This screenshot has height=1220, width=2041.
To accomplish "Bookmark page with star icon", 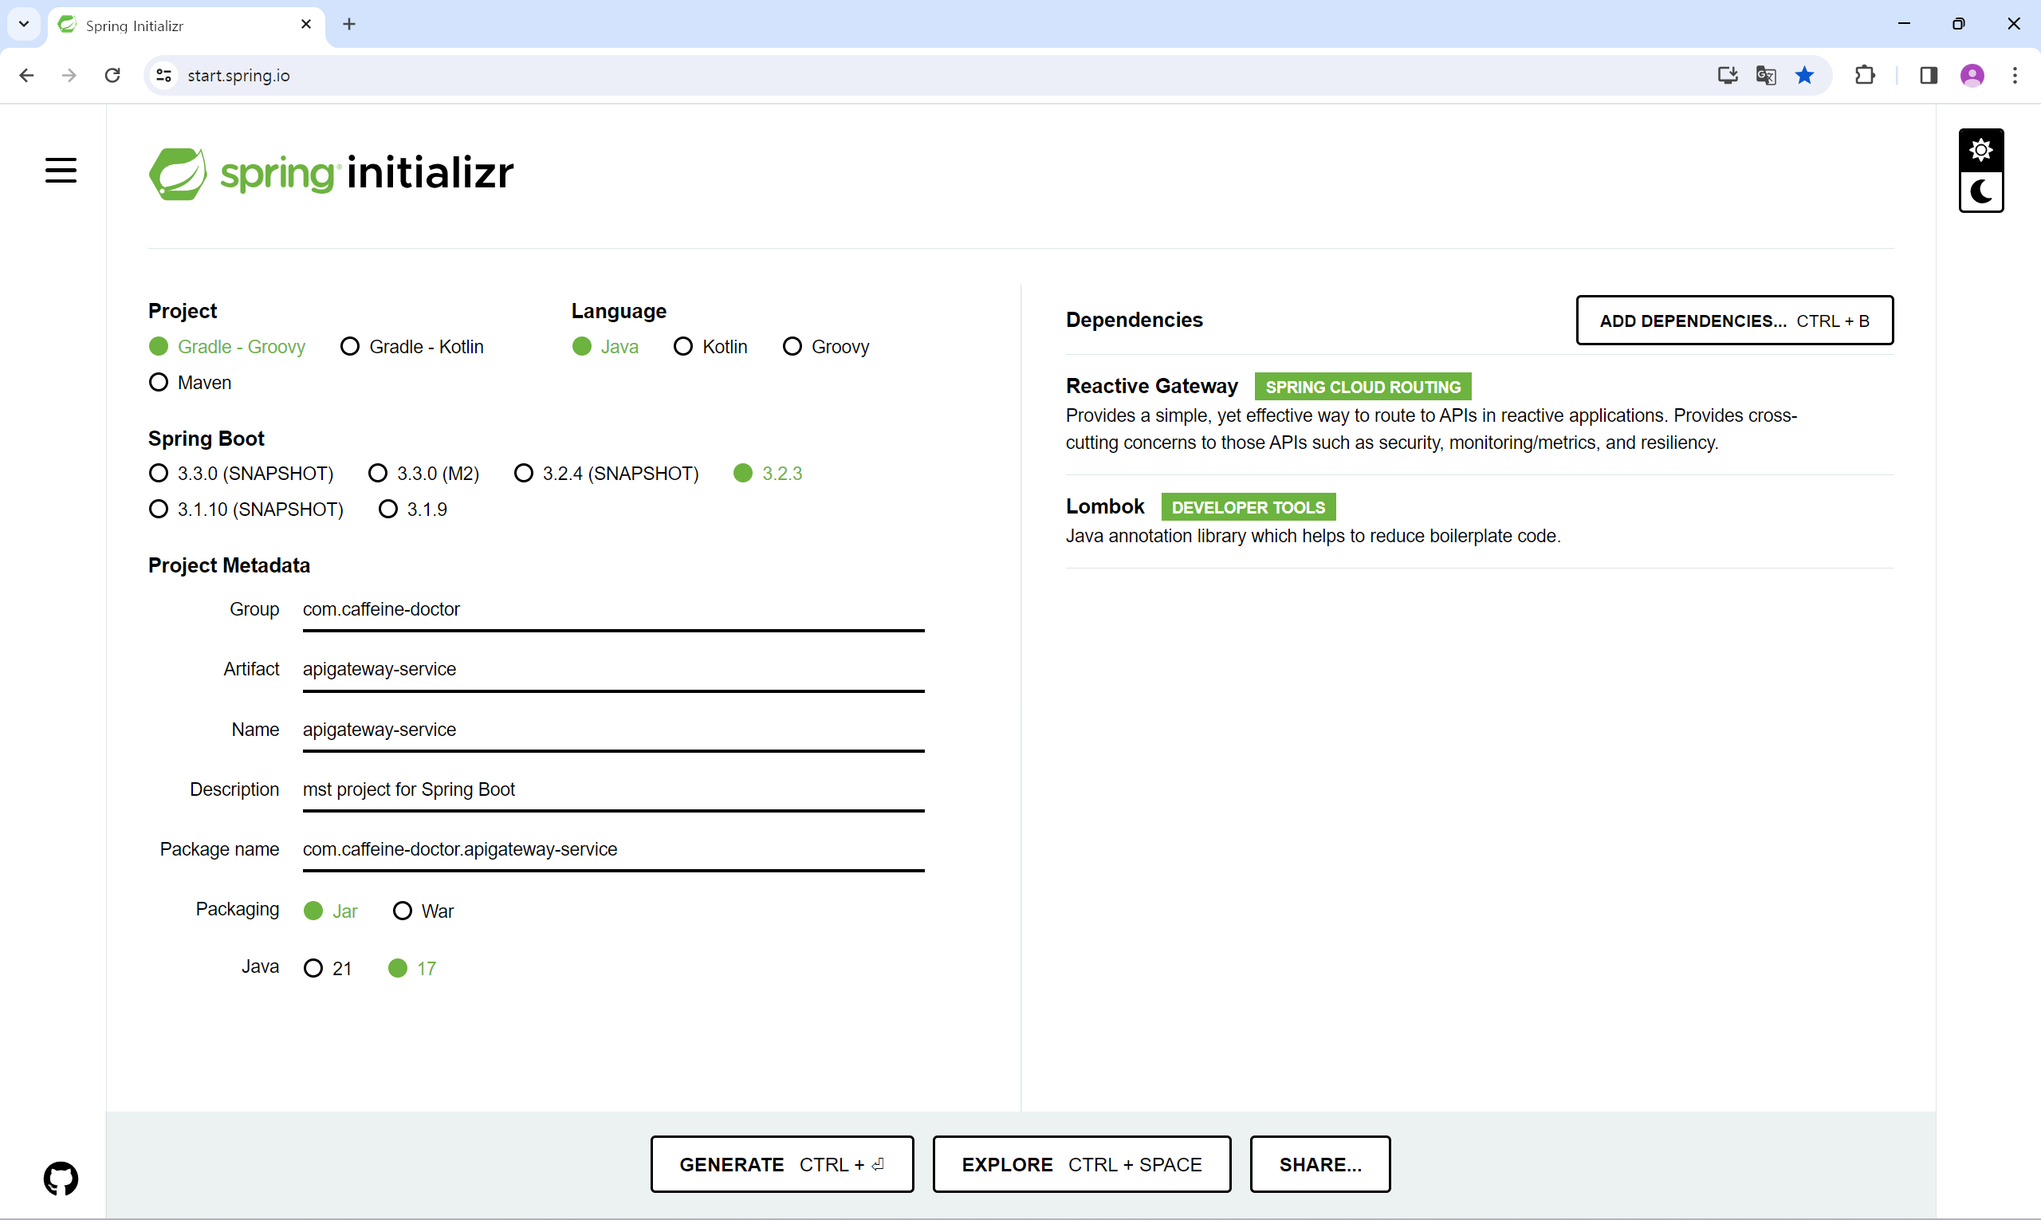I will [1804, 76].
